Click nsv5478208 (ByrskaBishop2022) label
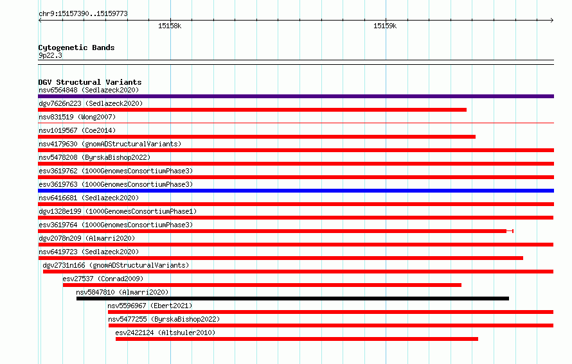Image resolution: width=572 pixels, height=364 pixels. click(x=94, y=157)
